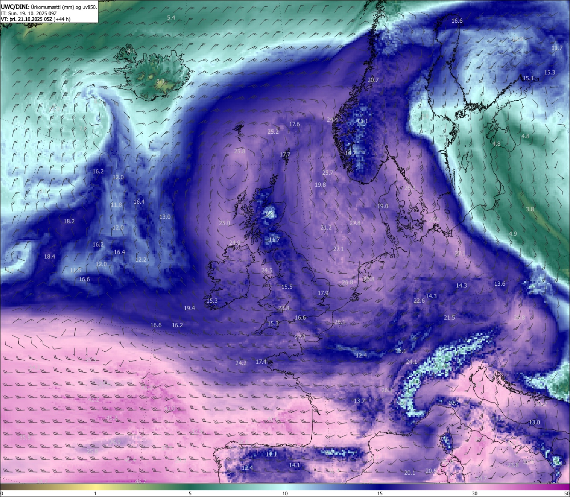The width and height of the screenshot is (570, 497).
Task: Click the 5.4 value label
Action: (x=171, y=17)
